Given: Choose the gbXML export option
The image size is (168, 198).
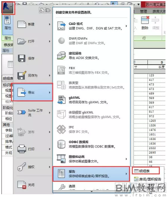Looking at the screenshot, I should click(91, 100).
